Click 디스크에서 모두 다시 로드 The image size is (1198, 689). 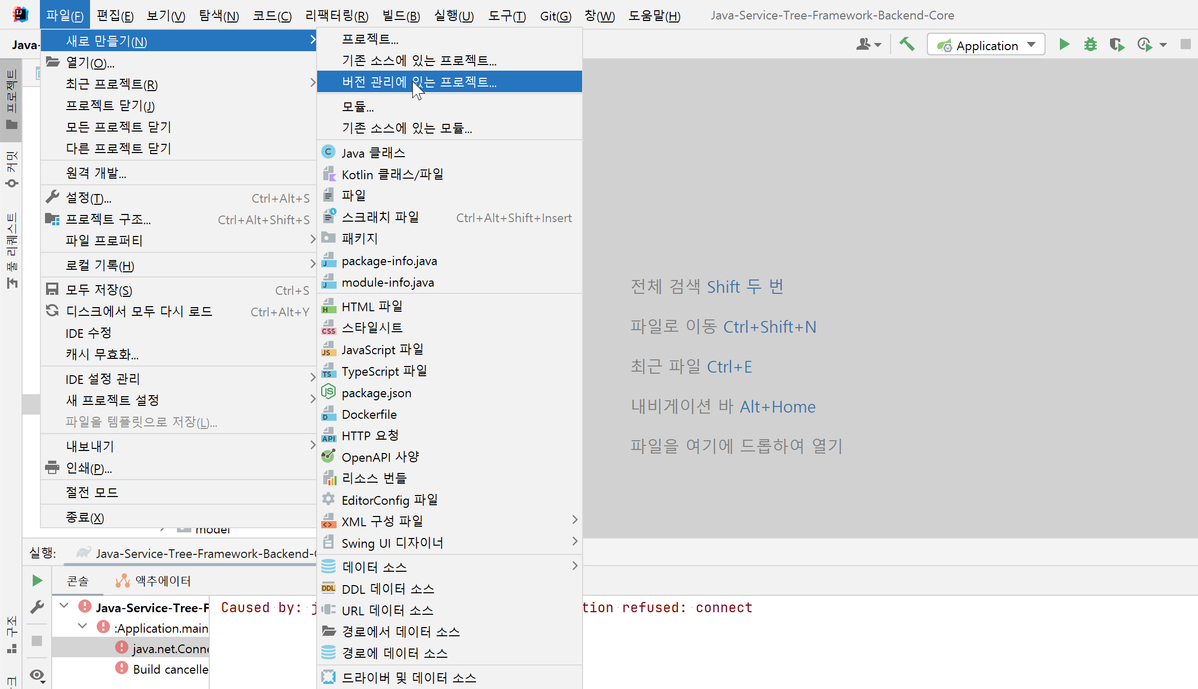pyautogui.click(x=179, y=311)
